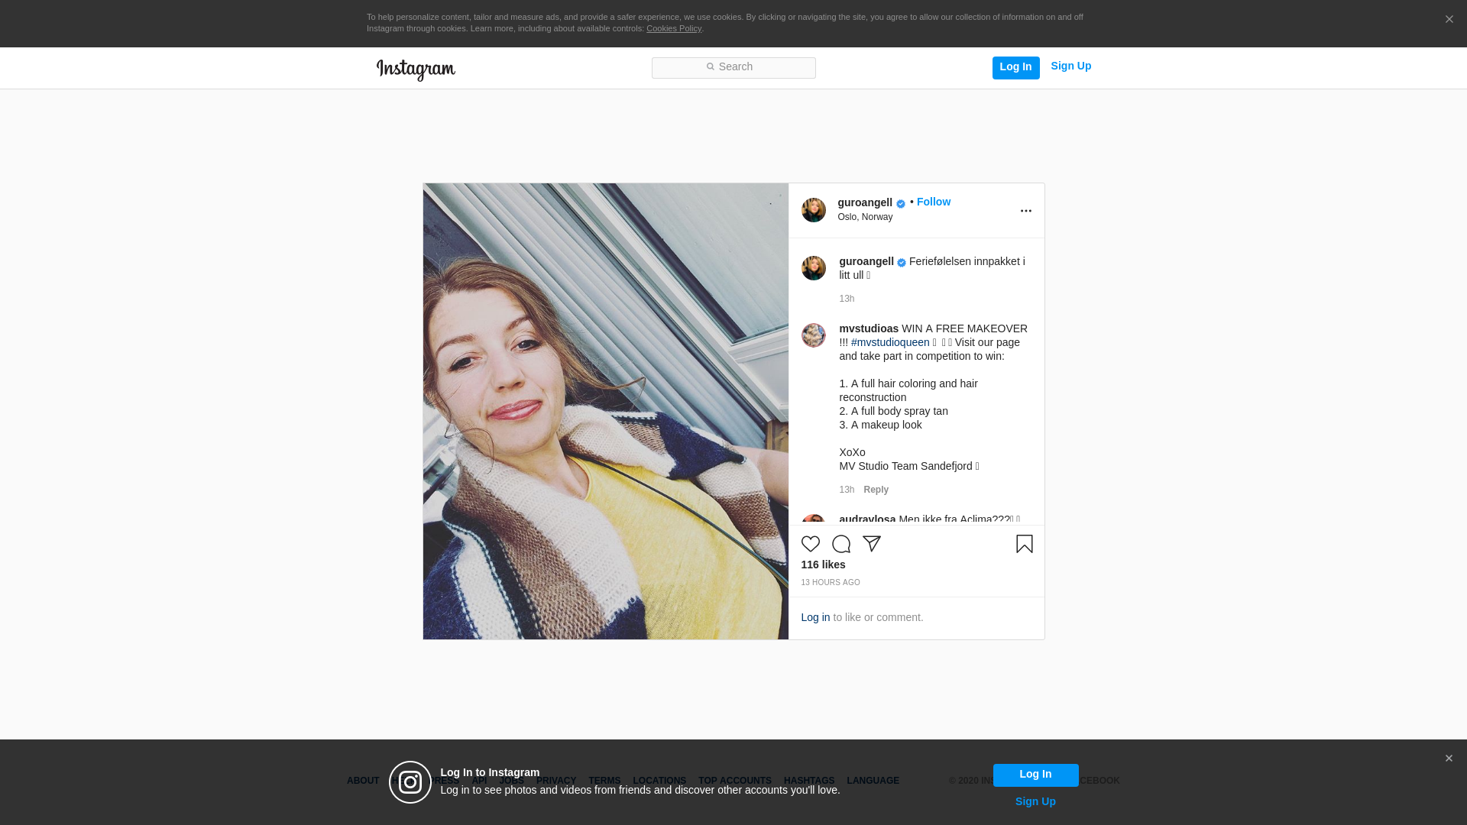Open guroangell username in post header
1467x825 pixels.
pyautogui.click(x=865, y=202)
